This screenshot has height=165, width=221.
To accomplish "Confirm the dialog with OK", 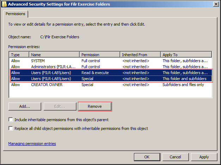I will pyautogui.click(x=147, y=157).
